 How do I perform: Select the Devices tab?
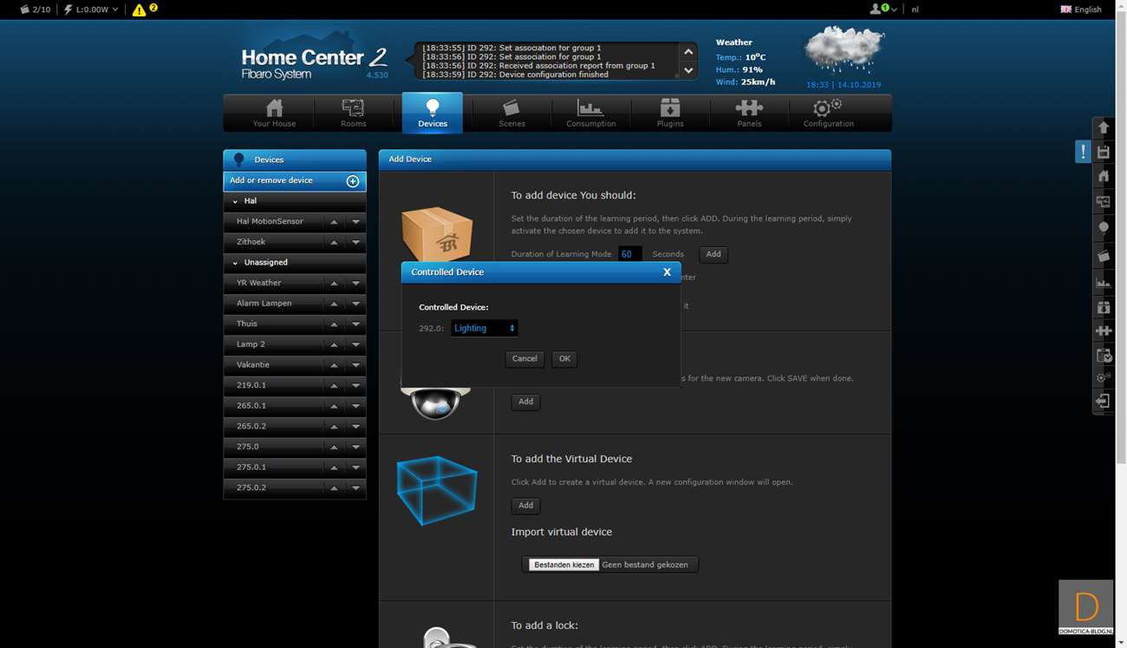[x=433, y=113]
